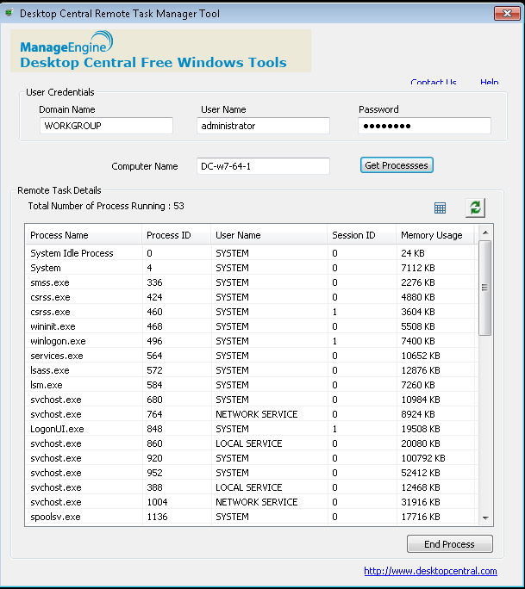The height and width of the screenshot is (589, 525).
Task: Click the scroll down arrow of process list
Action: pyautogui.click(x=485, y=518)
